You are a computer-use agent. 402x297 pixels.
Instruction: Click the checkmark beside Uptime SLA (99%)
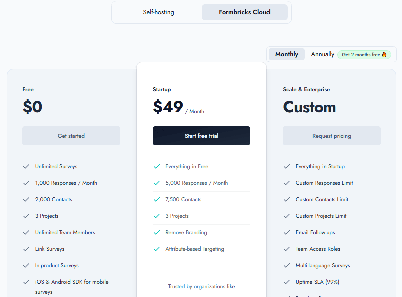pos(287,282)
